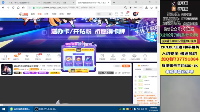Select the third gift card in popup
The image size is (200, 112).
88,61
